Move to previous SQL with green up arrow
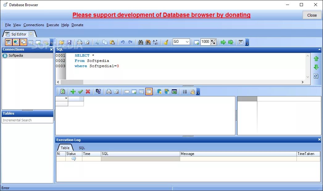The height and width of the screenshot is (191, 323). pyautogui.click(x=316, y=59)
